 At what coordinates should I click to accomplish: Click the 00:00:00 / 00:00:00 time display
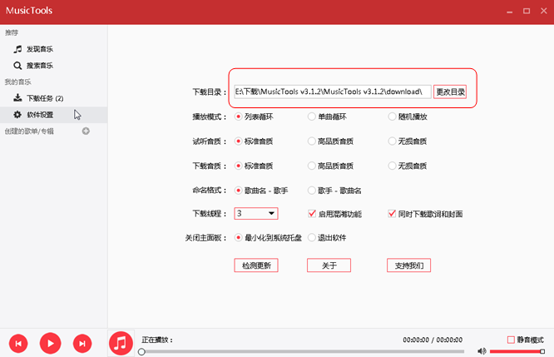pyautogui.click(x=433, y=340)
